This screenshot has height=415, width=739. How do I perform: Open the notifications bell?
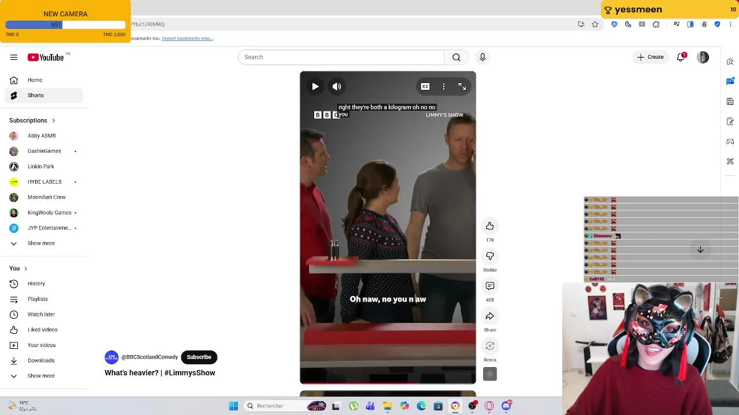click(x=681, y=57)
